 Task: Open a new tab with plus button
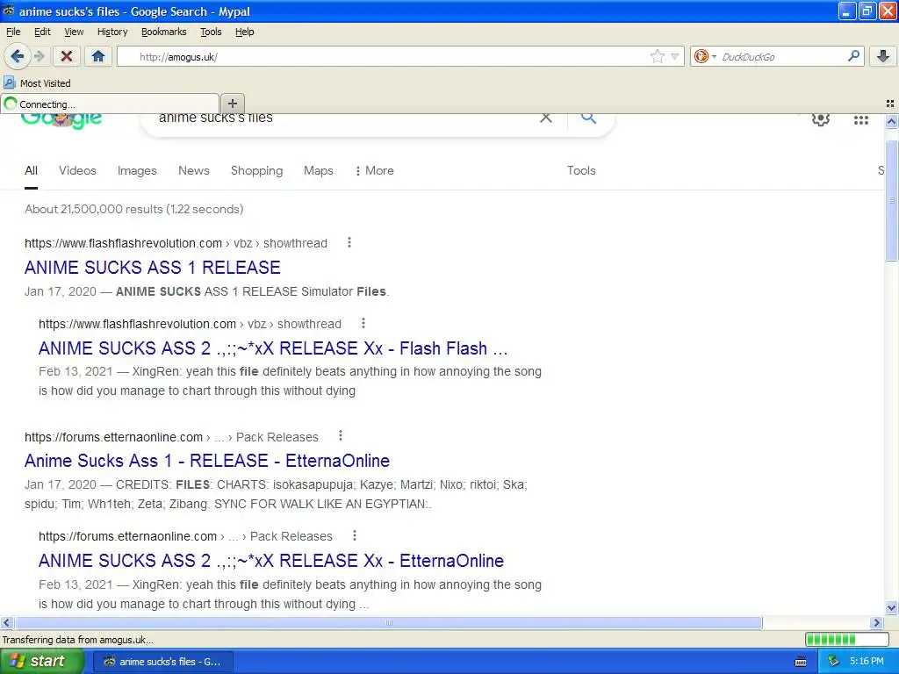(x=232, y=104)
